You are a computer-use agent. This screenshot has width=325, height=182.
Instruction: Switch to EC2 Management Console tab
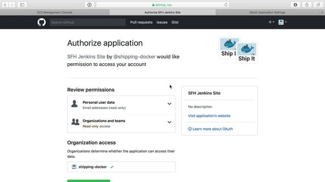[x=55, y=12]
